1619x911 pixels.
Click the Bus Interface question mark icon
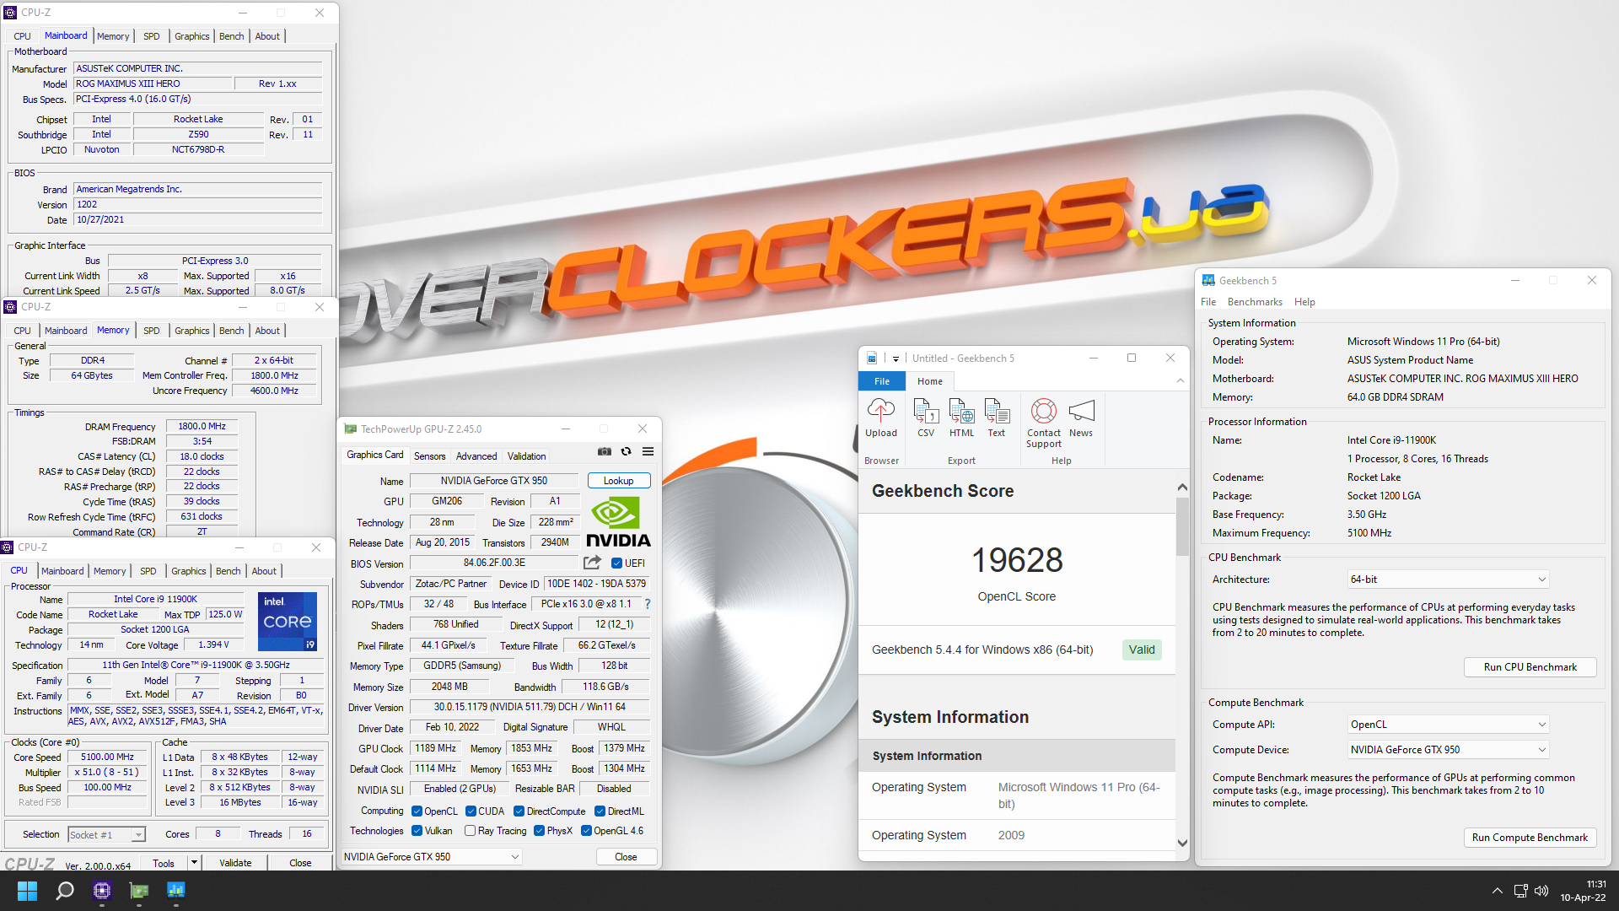coord(648,604)
